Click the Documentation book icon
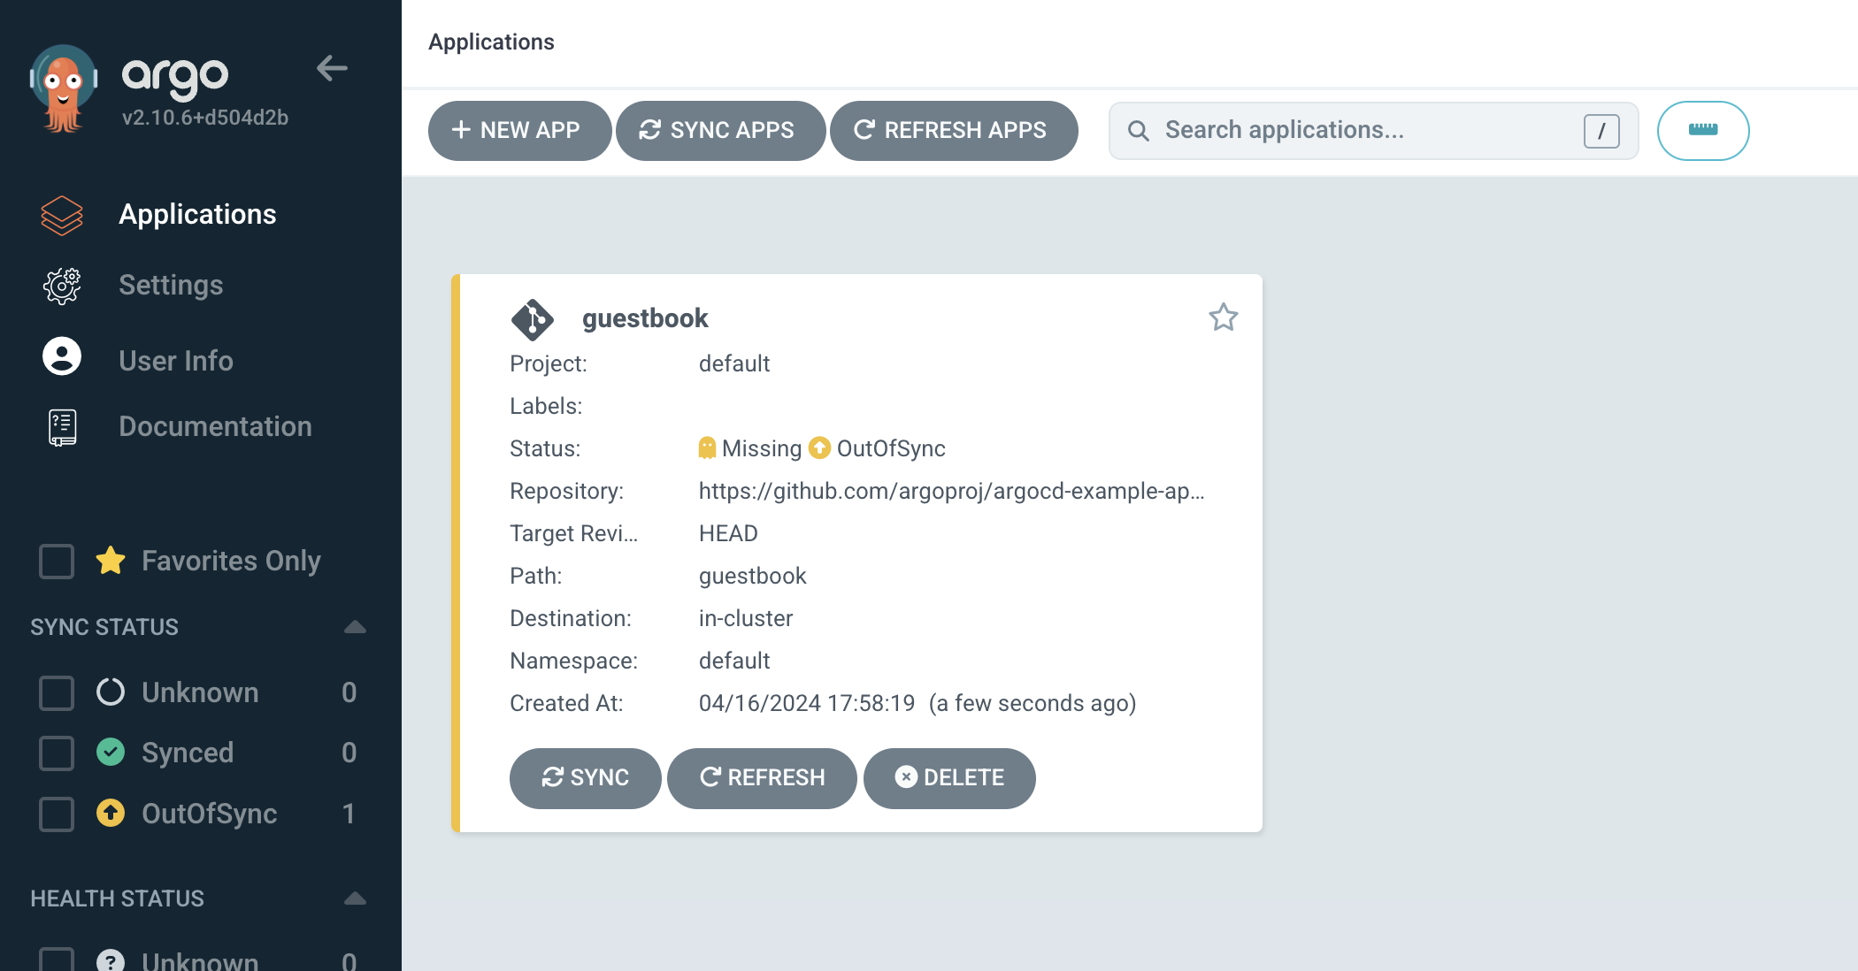 [62, 427]
